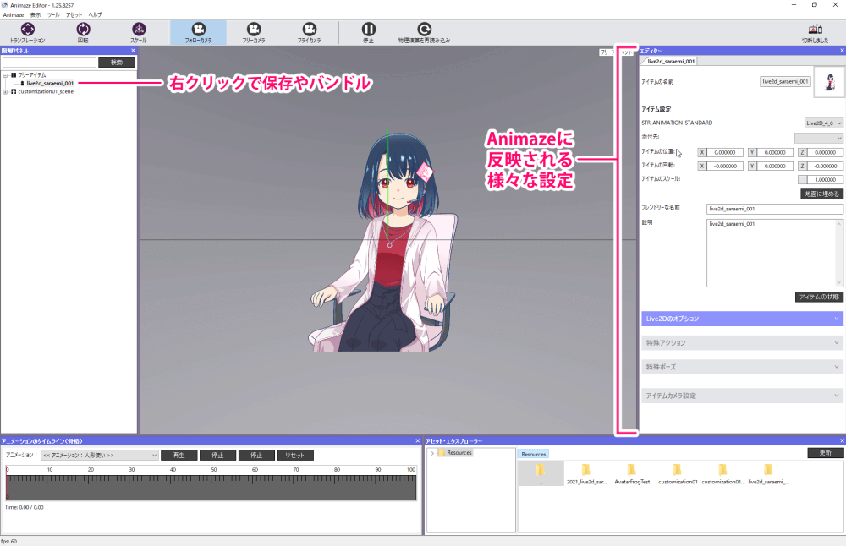Click the アイテムの回転 X value field
This screenshot has width=846, height=546.
[x=725, y=166]
